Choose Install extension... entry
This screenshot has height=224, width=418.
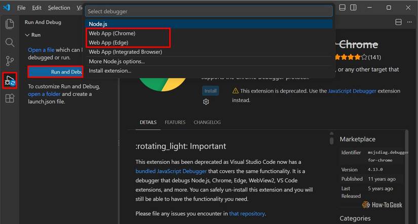pos(209,70)
